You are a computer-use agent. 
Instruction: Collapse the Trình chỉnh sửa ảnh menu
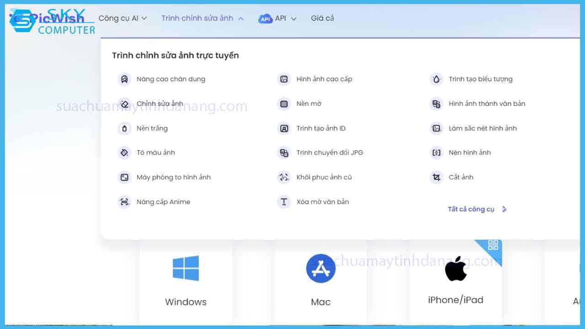[202, 18]
